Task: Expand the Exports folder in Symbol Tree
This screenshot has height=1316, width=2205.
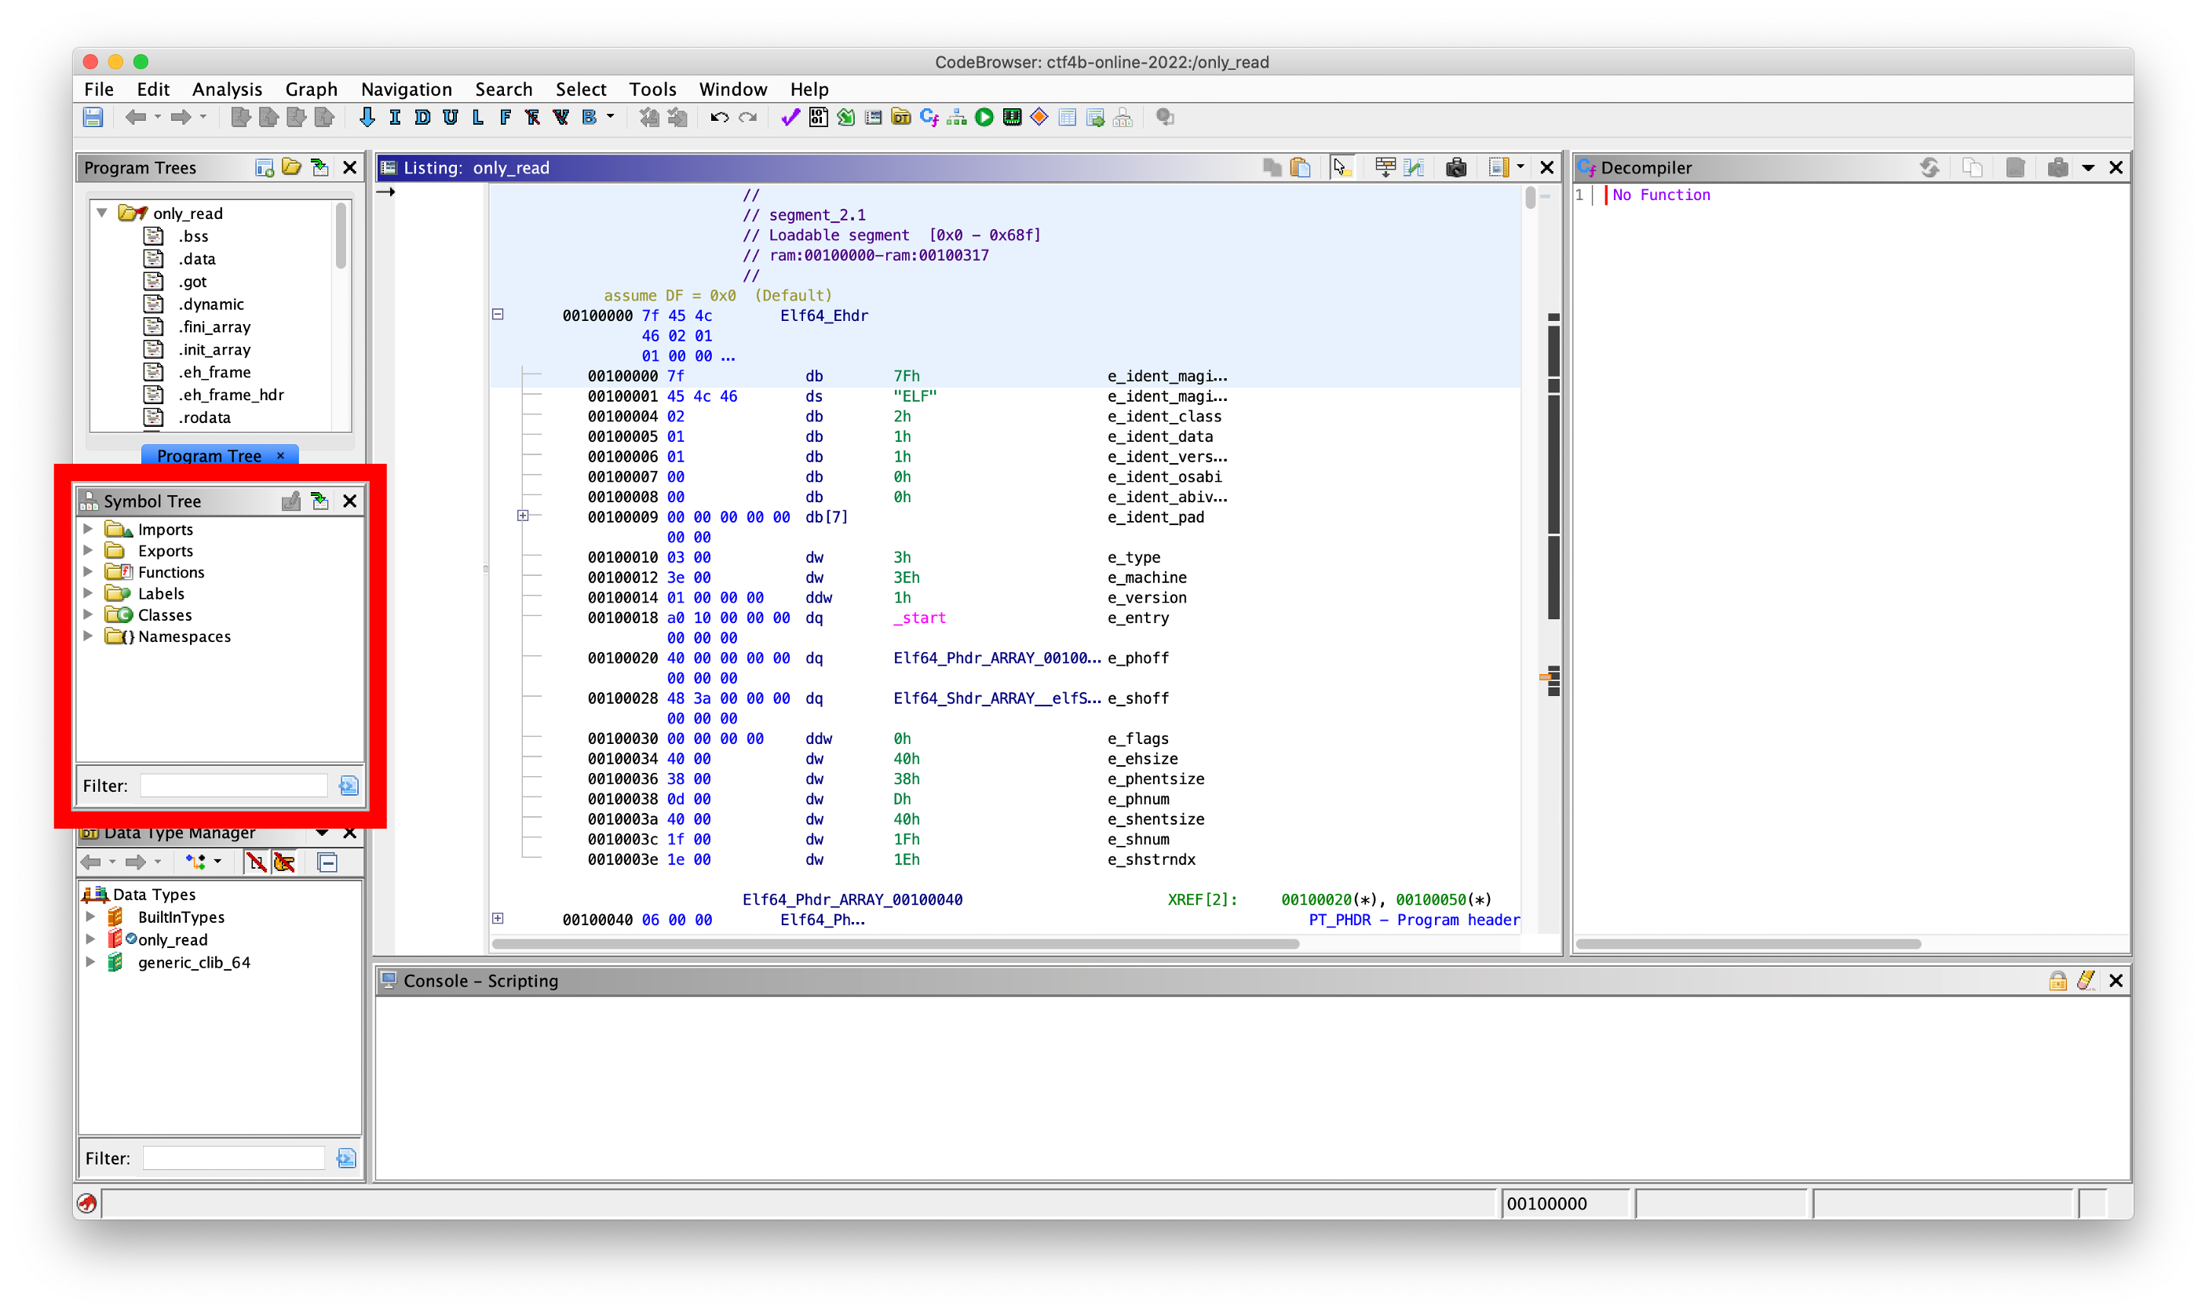Action: 88,550
